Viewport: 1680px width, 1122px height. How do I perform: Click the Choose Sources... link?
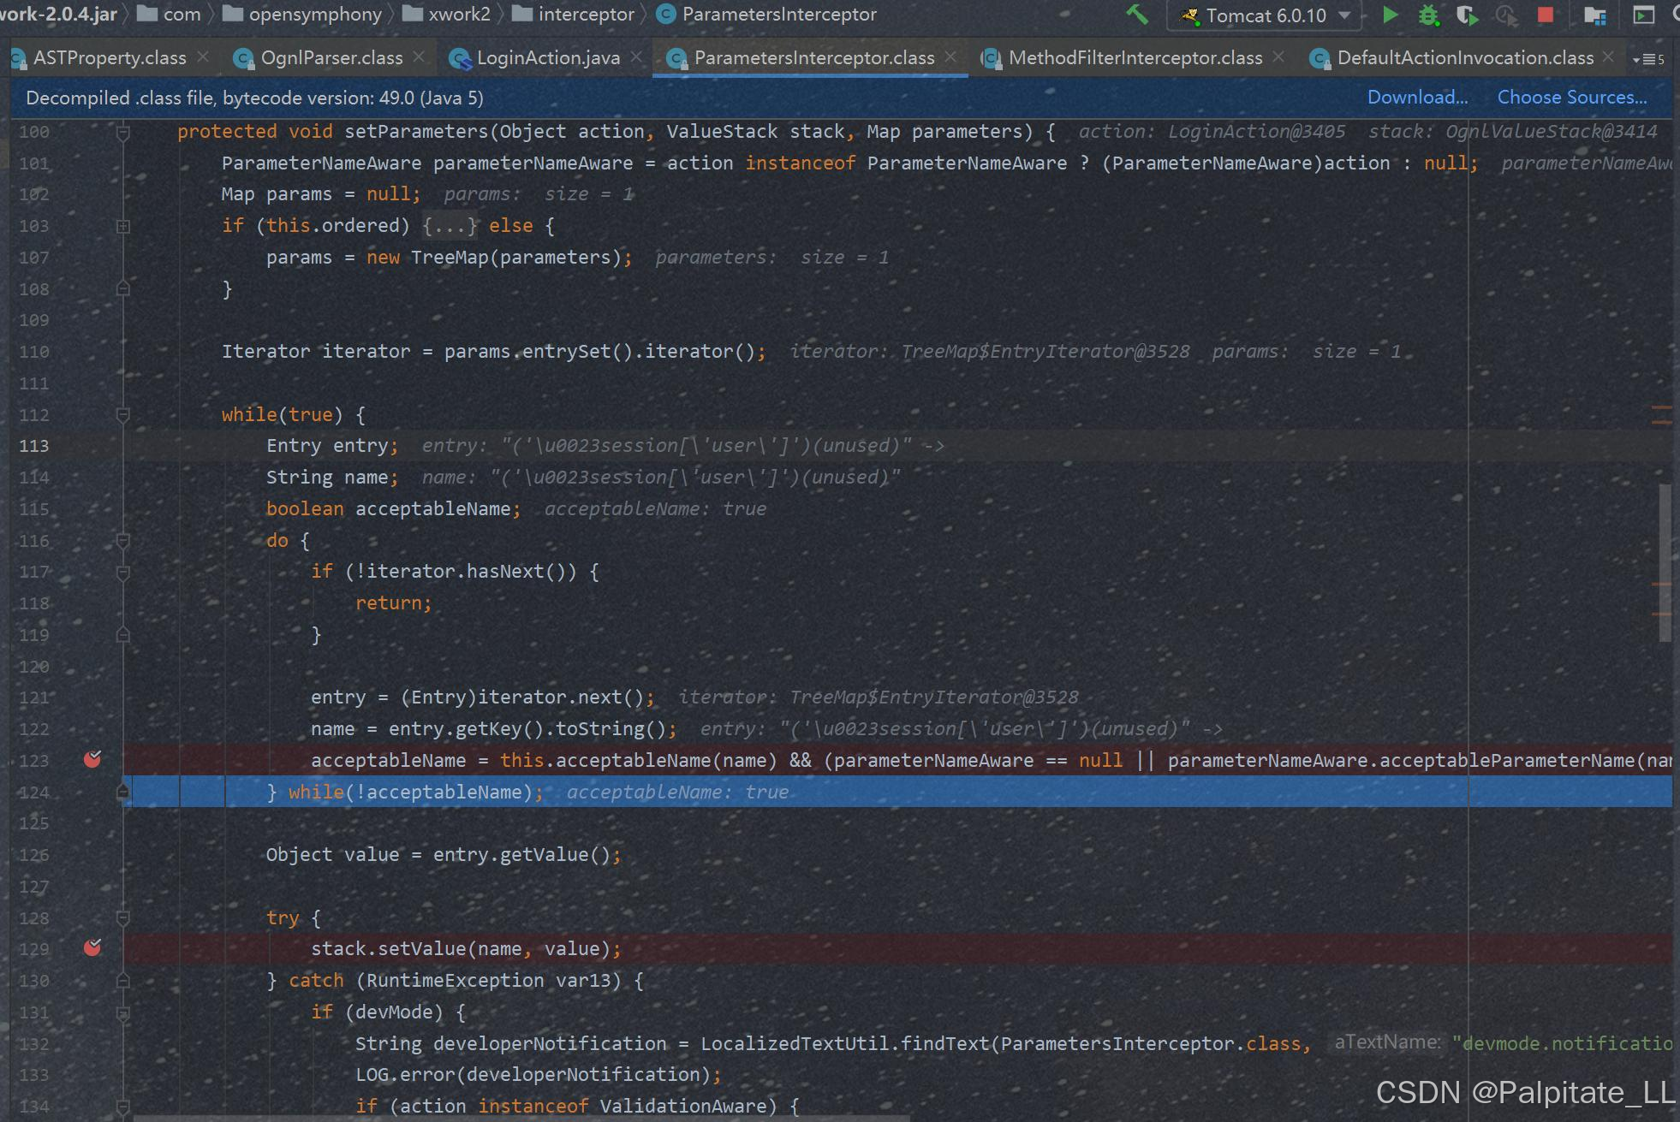(x=1572, y=98)
